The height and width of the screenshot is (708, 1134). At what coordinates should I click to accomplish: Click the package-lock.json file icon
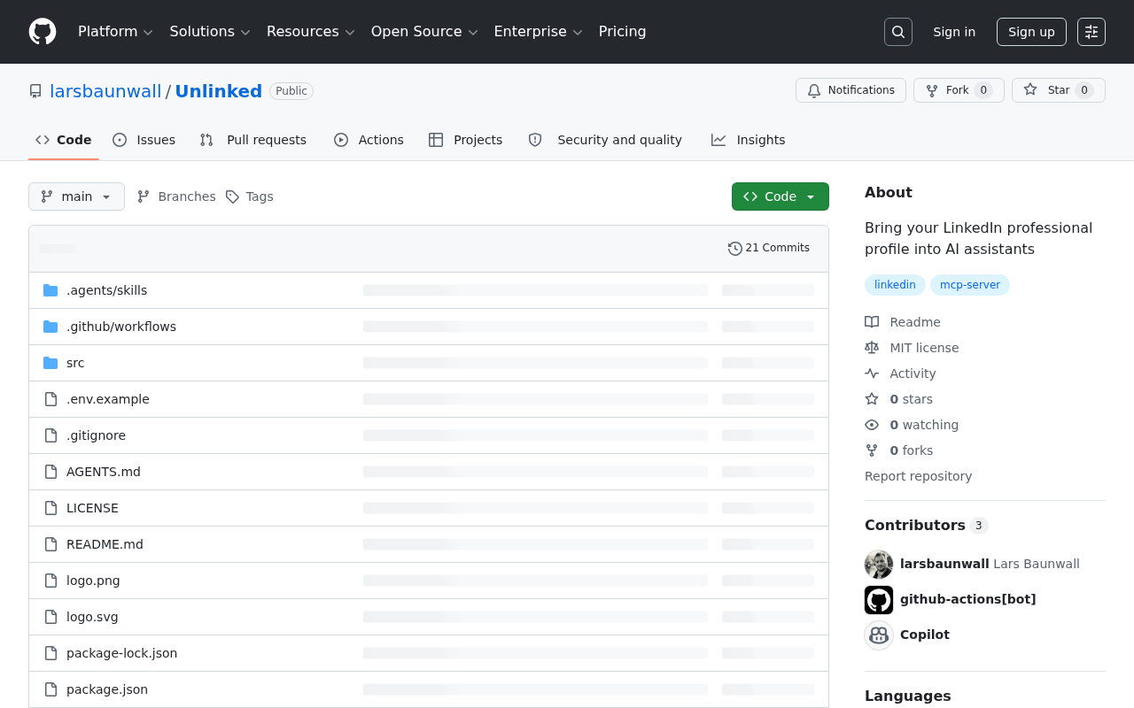click(50, 653)
